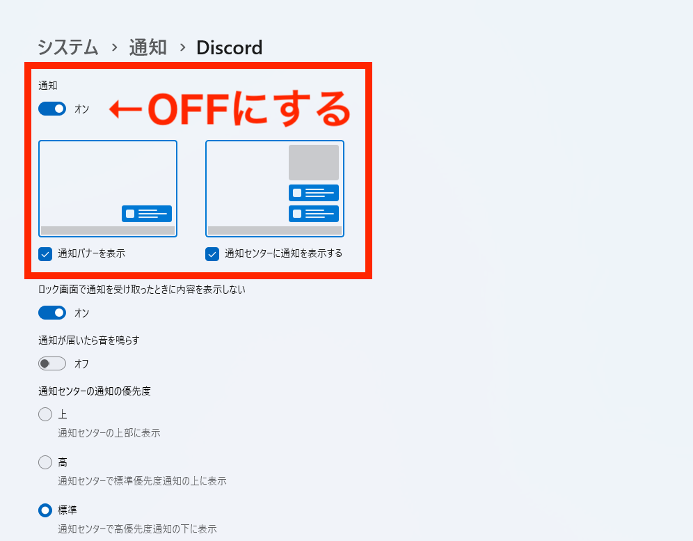The height and width of the screenshot is (541, 693).
Task: Click 通知センターで標準優先度通知の上に表示 description
Action: [x=143, y=481]
